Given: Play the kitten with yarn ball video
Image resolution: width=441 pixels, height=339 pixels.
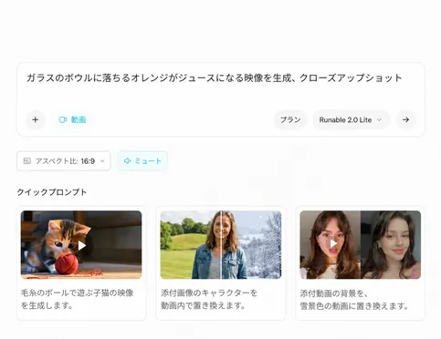Looking at the screenshot, I should (81, 245).
